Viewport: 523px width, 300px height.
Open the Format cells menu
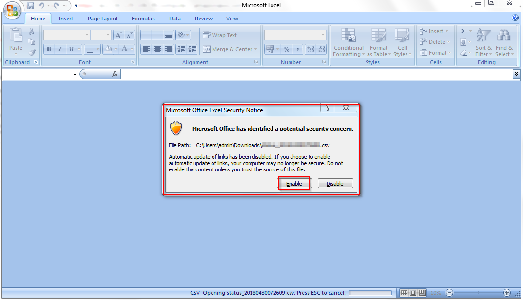point(435,53)
